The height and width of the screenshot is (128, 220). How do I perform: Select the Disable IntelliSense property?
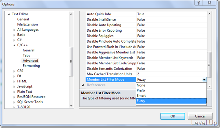(111, 19)
